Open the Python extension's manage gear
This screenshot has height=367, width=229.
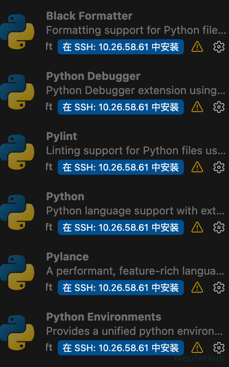coord(219,227)
